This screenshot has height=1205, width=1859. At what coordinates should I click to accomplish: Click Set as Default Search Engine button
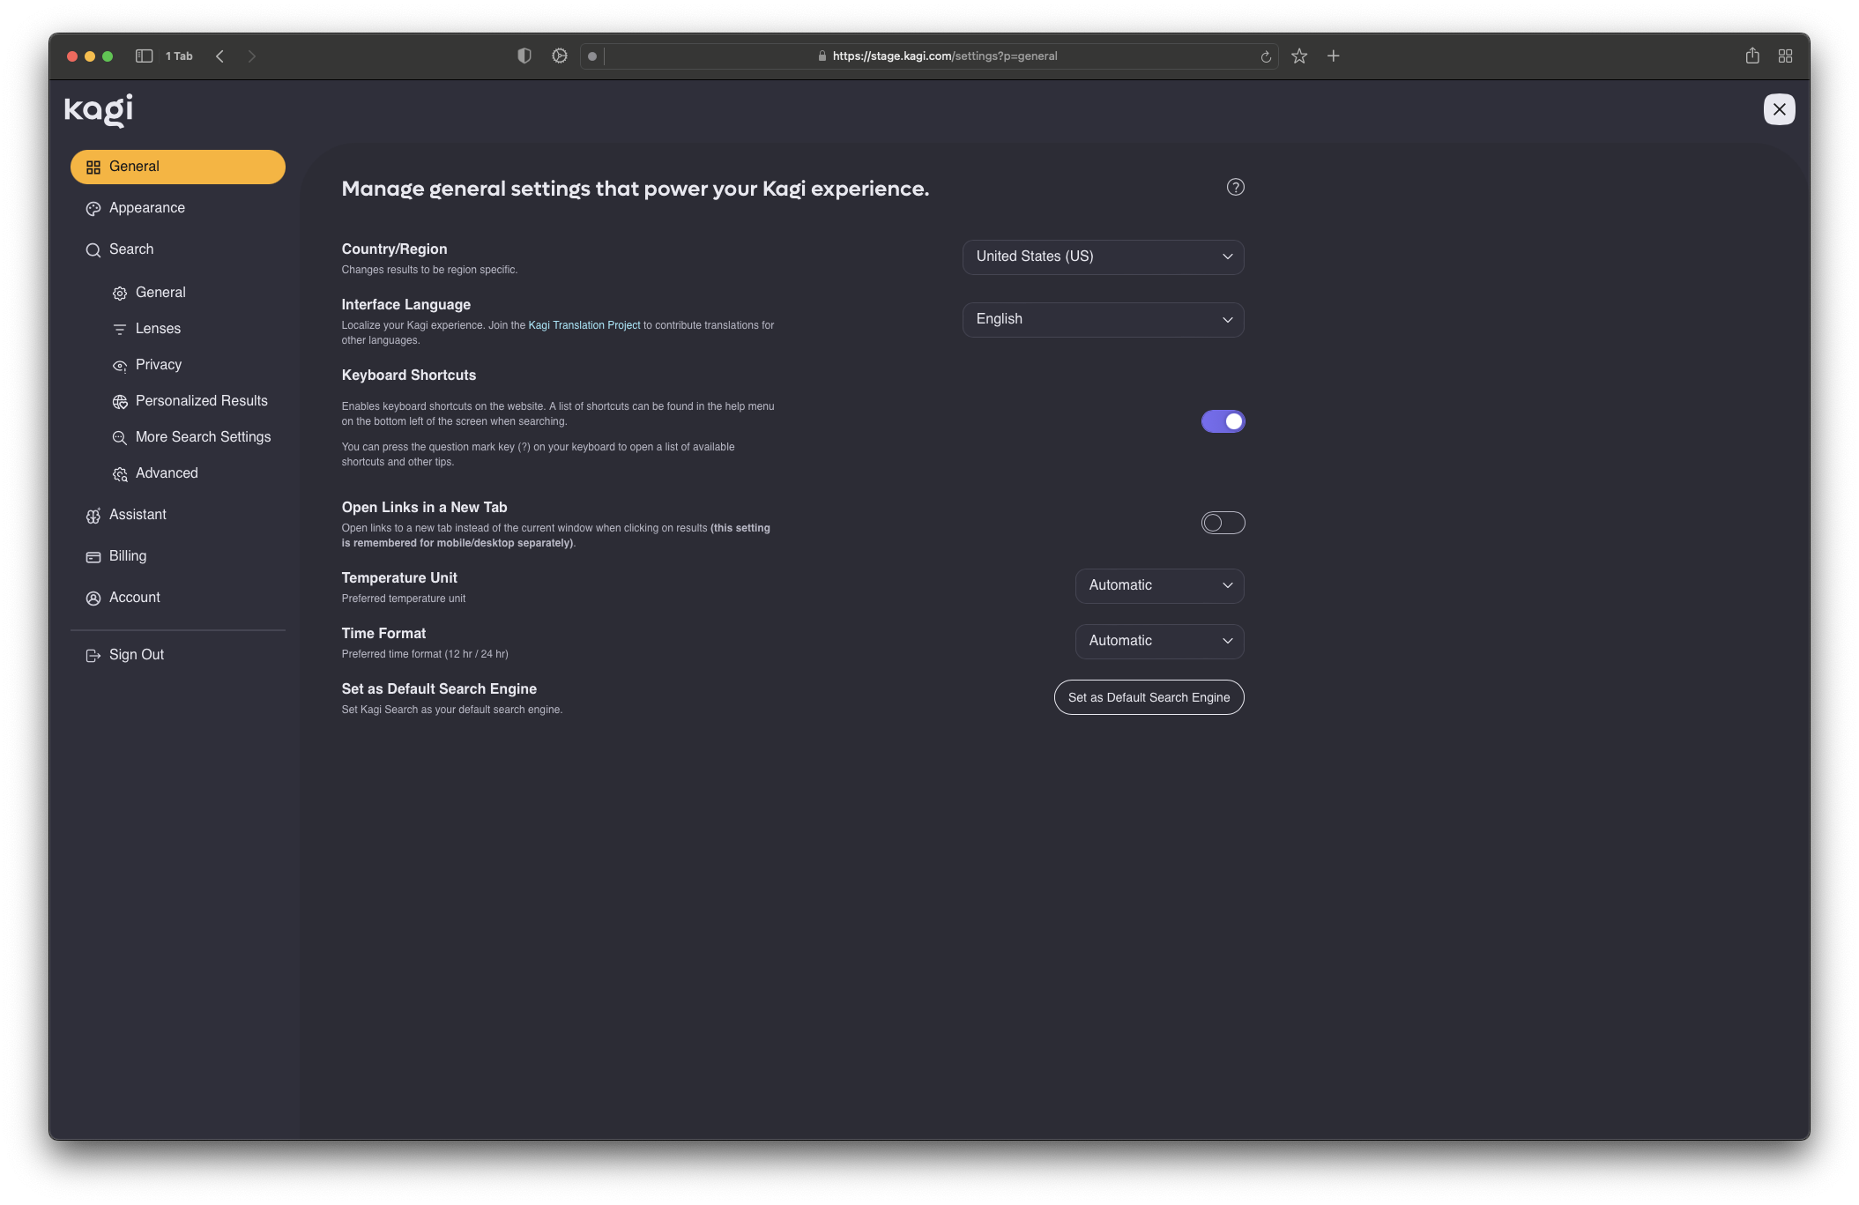tap(1149, 697)
